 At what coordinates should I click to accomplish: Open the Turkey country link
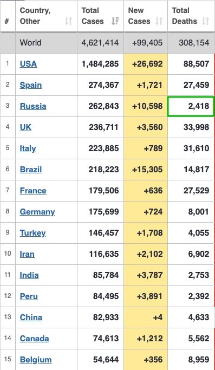[33, 233]
